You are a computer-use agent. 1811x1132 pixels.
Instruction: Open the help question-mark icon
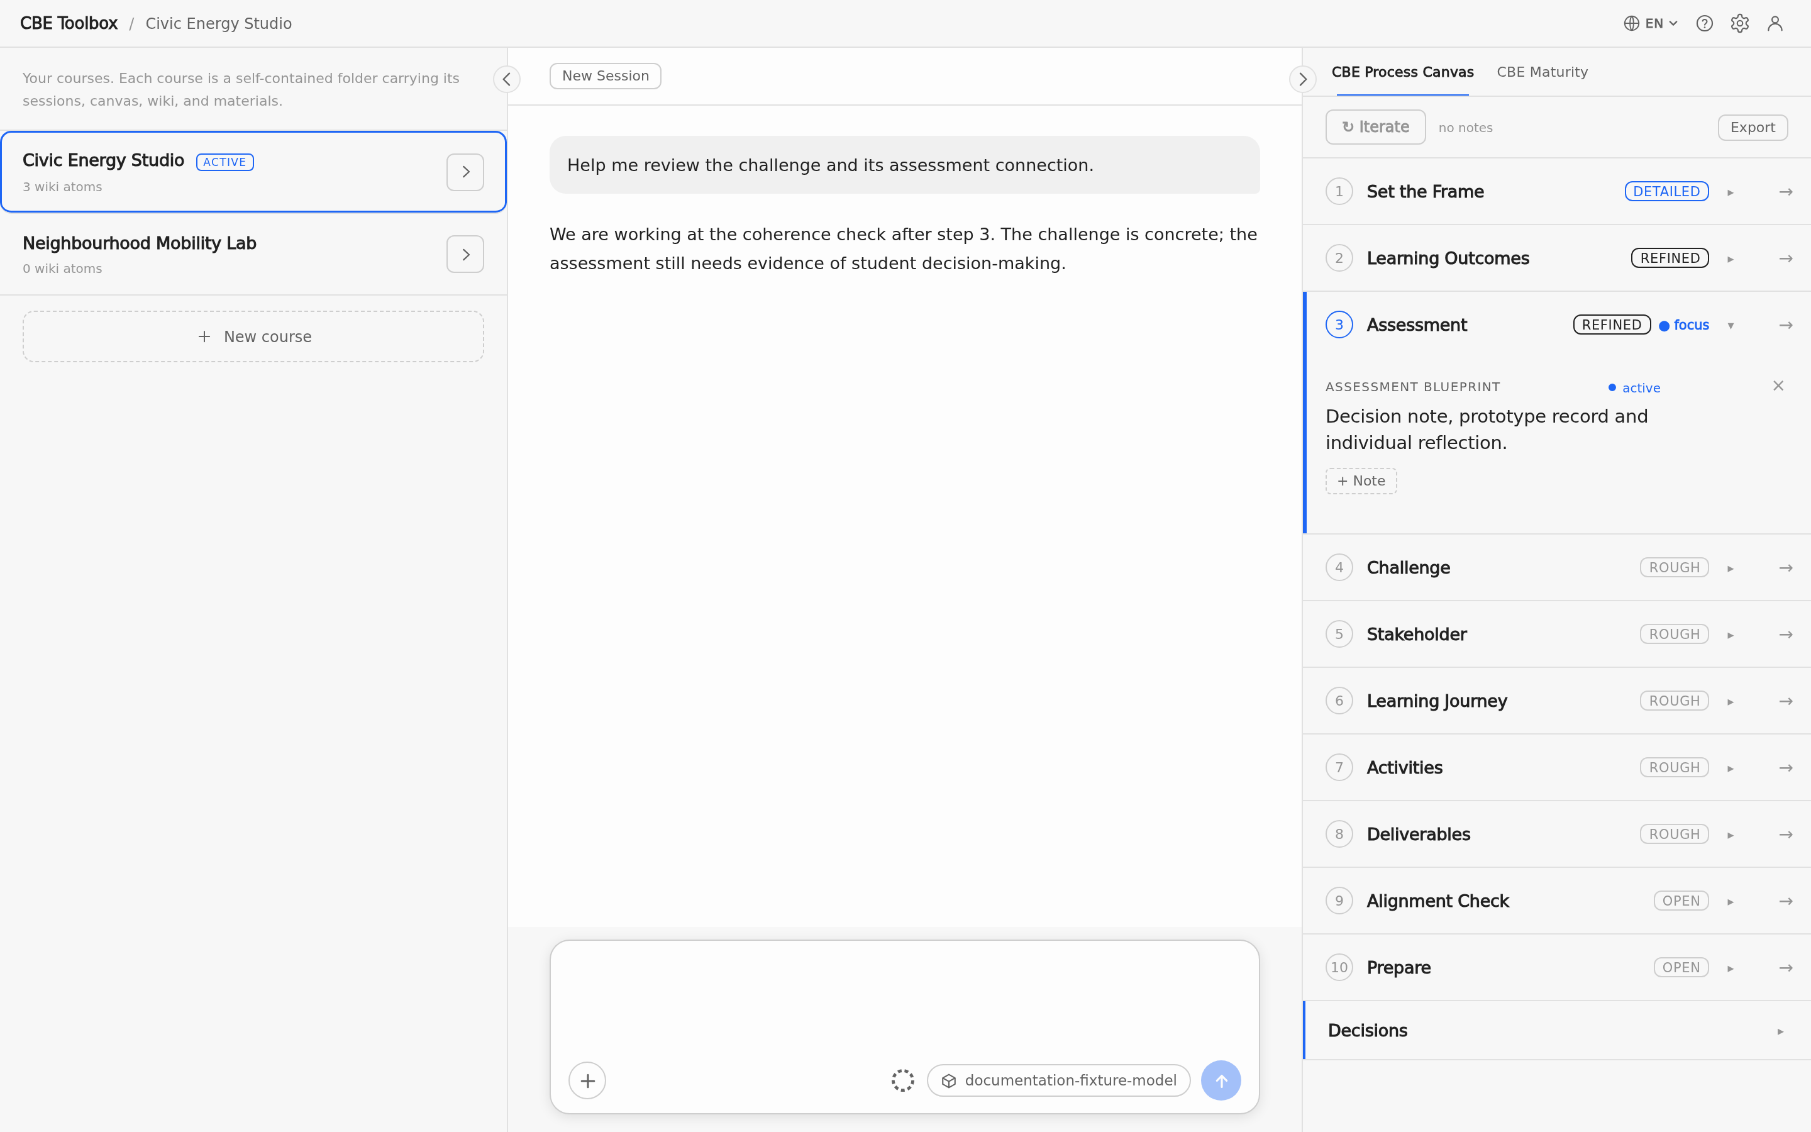pyautogui.click(x=1704, y=23)
